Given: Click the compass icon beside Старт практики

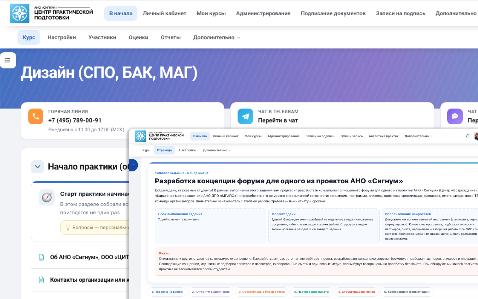Looking at the screenshot, I should pyautogui.click(x=47, y=197).
